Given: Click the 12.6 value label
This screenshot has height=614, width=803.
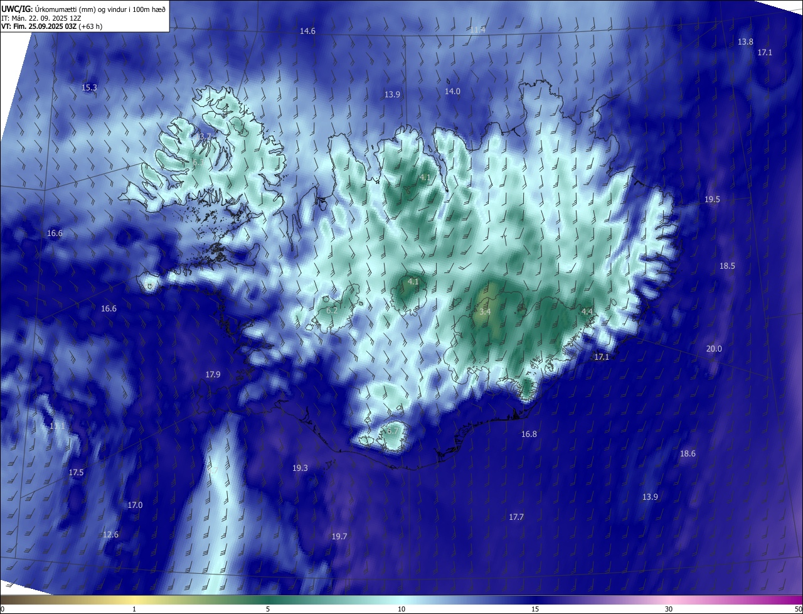Looking at the screenshot, I should click(110, 534).
